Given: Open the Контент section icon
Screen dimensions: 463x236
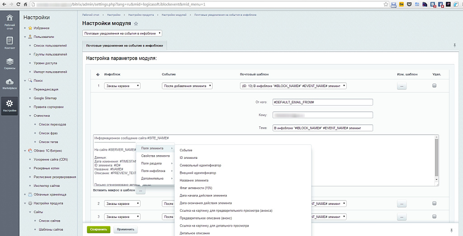Looking at the screenshot, I should pyautogui.click(x=9, y=42).
